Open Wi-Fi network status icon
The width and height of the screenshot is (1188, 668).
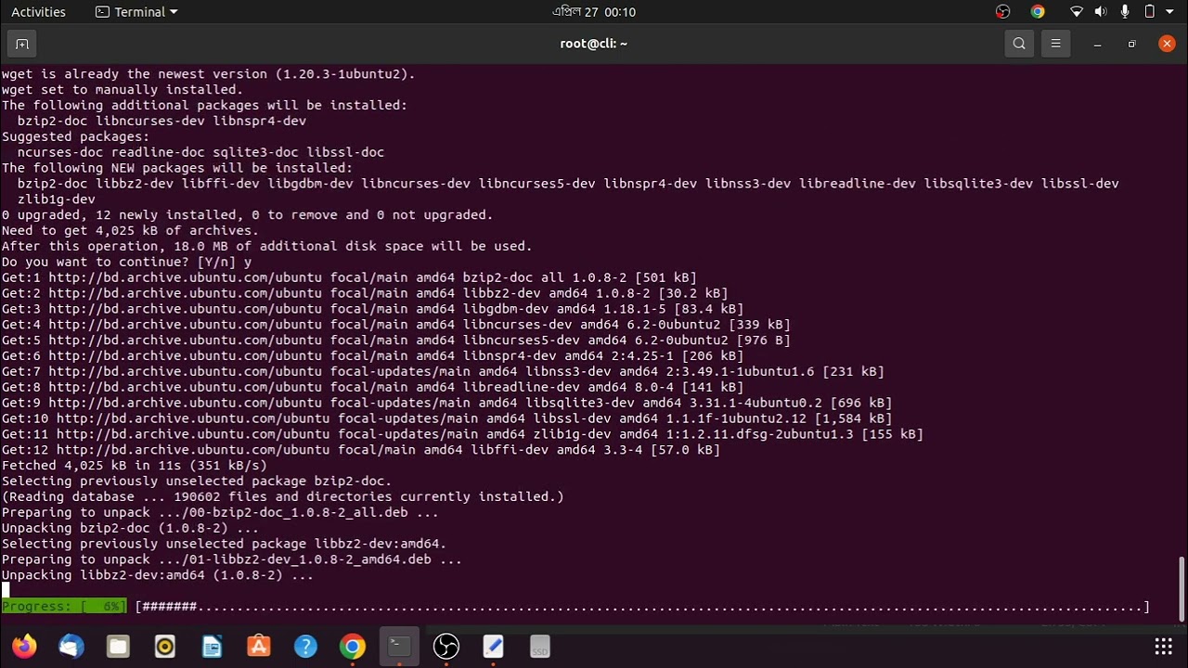coord(1077,12)
